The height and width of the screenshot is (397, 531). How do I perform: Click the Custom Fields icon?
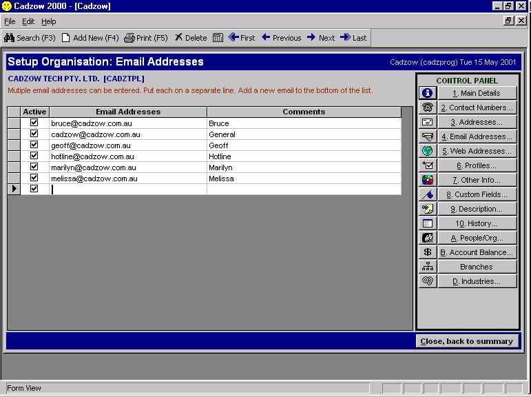pyautogui.click(x=428, y=194)
